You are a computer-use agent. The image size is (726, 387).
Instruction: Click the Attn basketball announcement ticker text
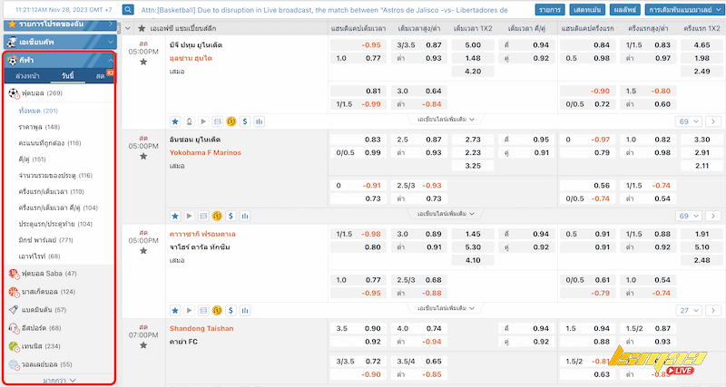[324, 10]
